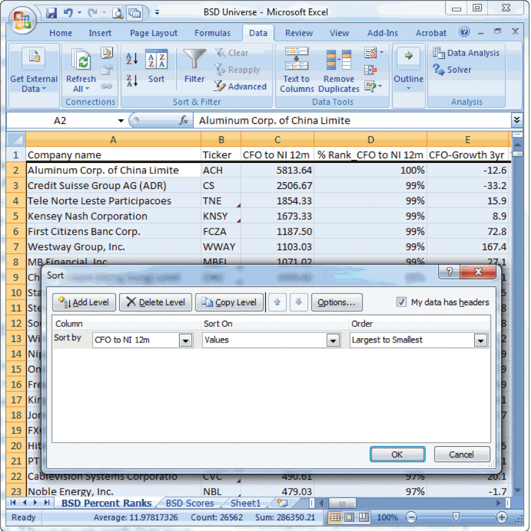The width and height of the screenshot is (531, 531).
Task: Save workbook via Quick Access icon
Action: [x=52, y=13]
